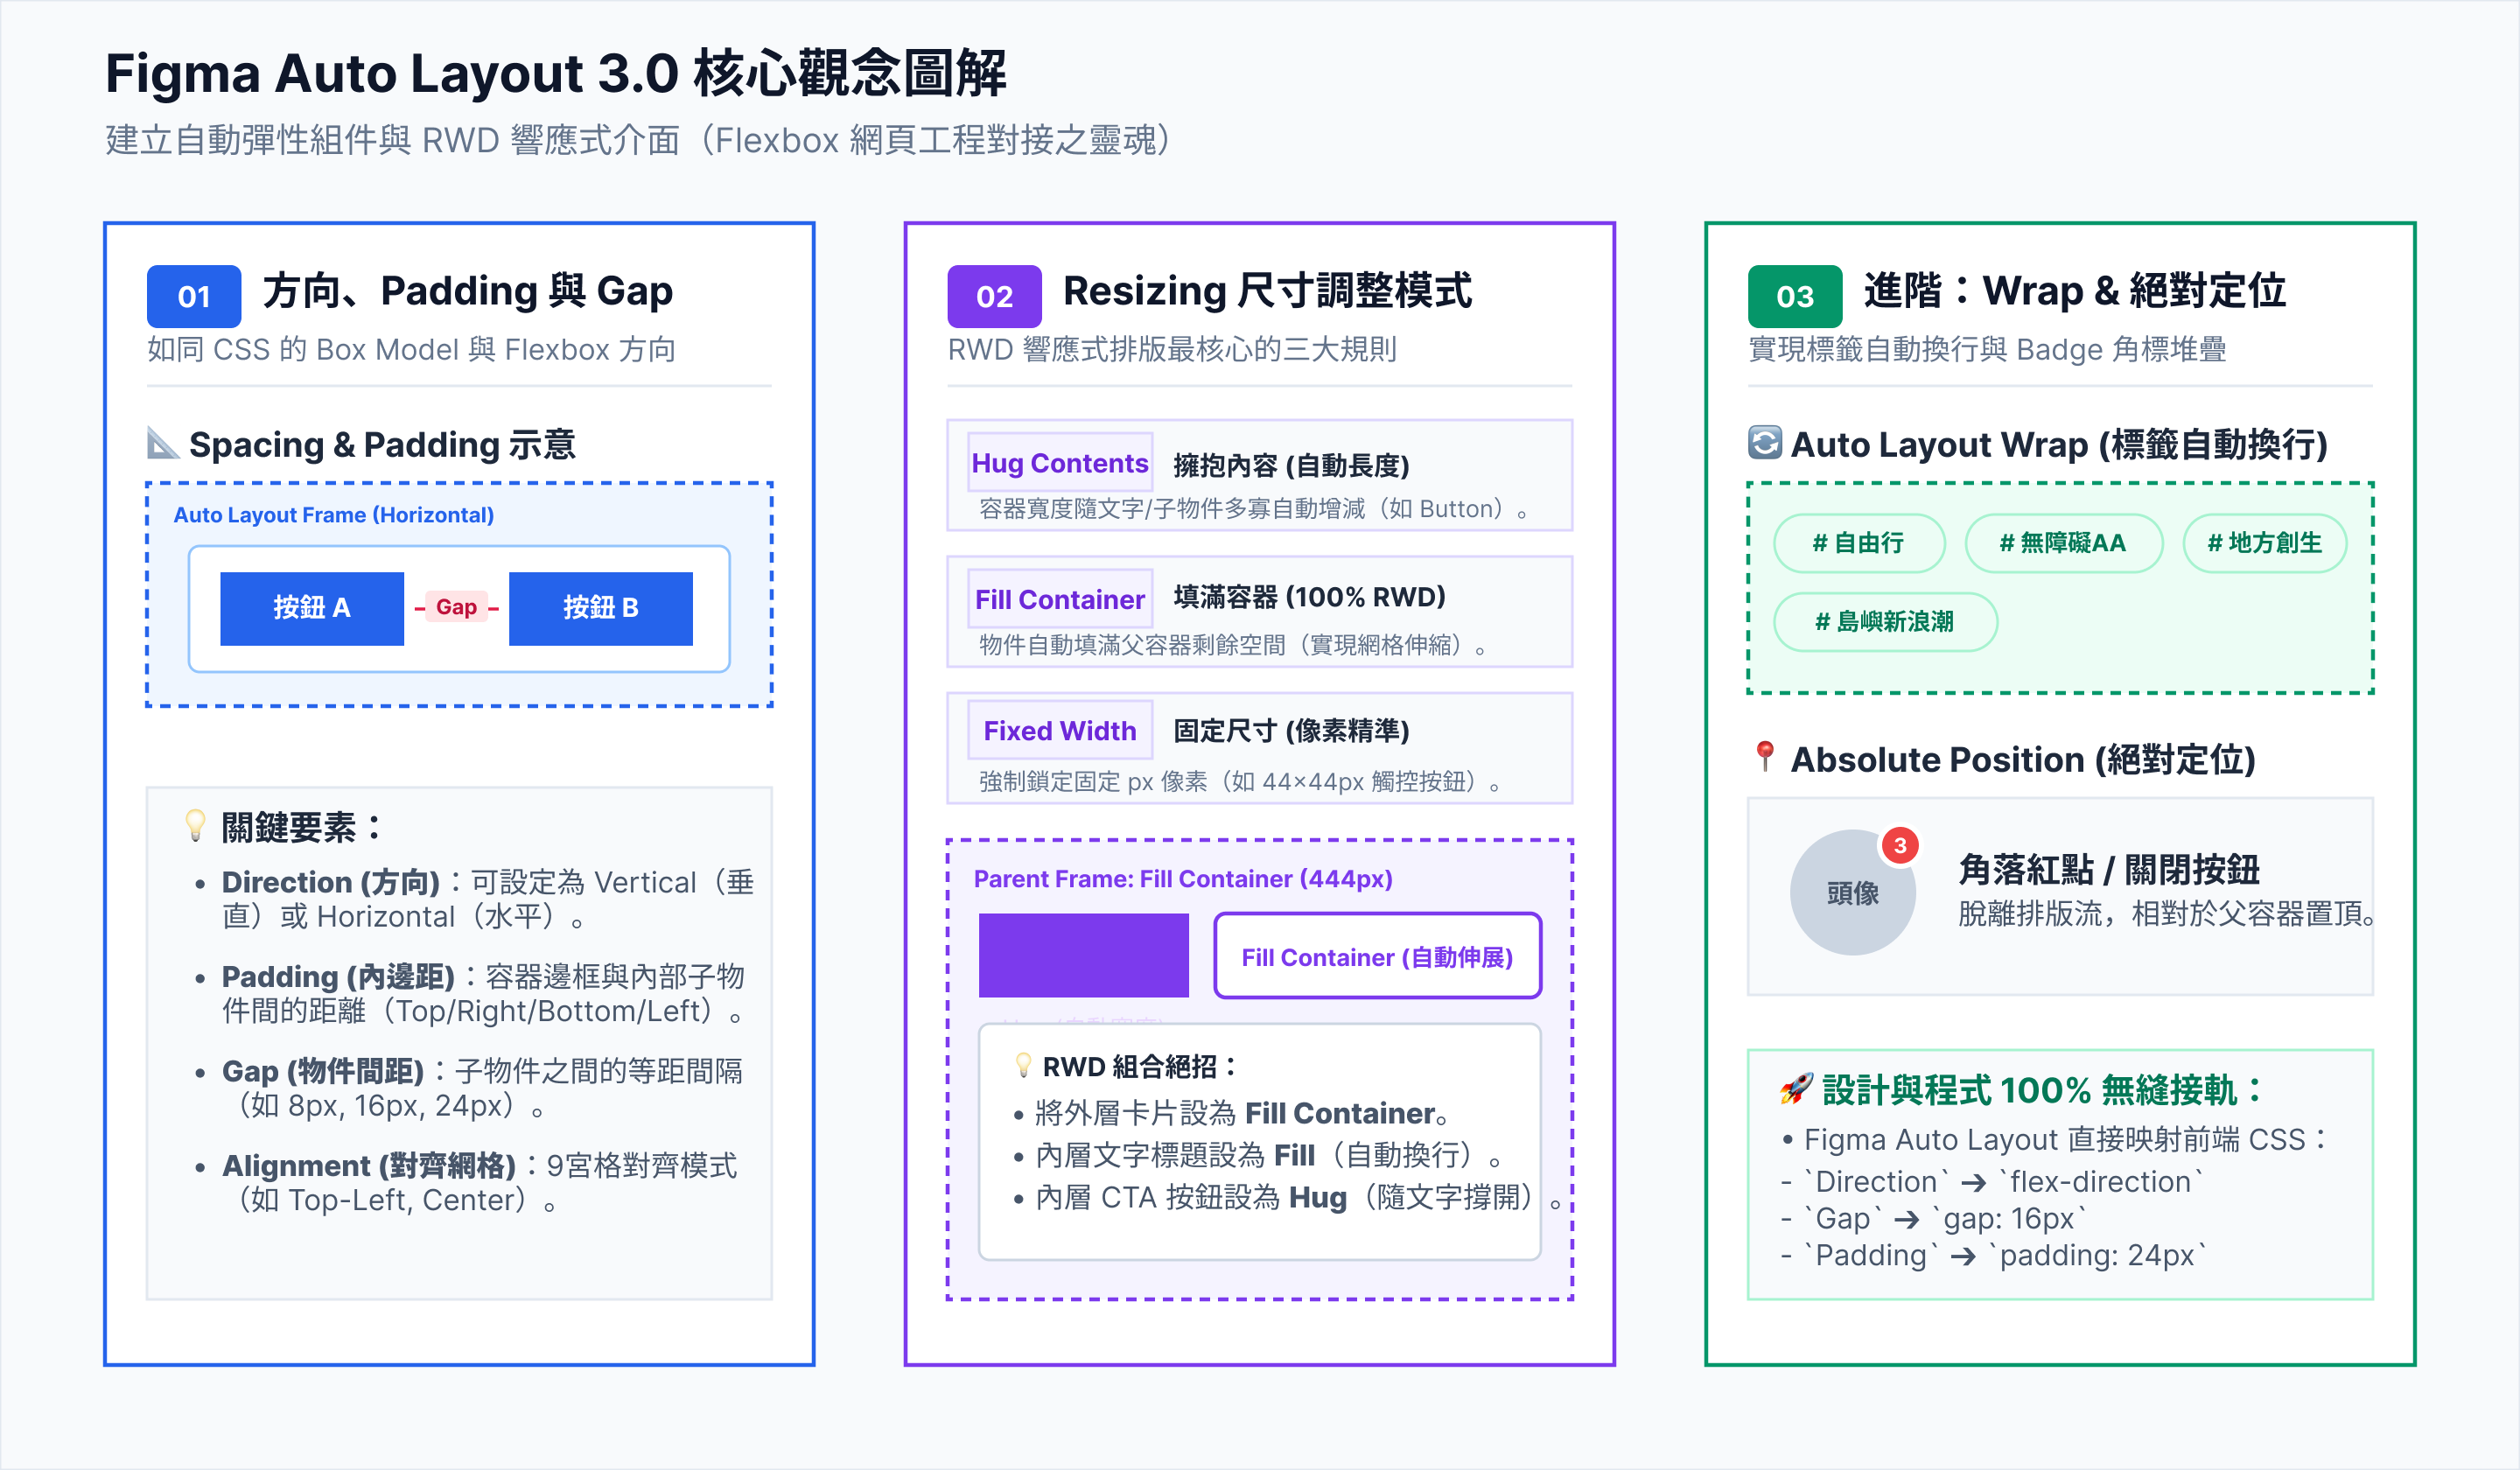The image size is (2520, 1470).
Task: Click the Alignment (對齊網格) bullet term
Action: (x=369, y=1165)
